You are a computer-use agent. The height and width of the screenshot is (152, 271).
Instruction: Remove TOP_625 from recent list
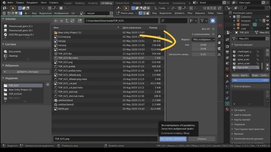coord(48,84)
